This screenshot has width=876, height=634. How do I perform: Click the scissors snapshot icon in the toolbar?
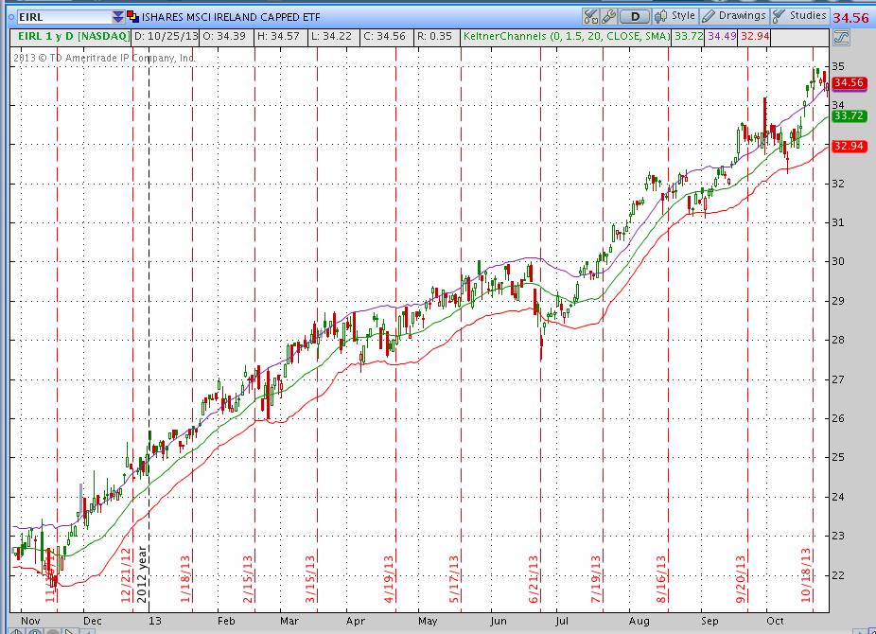point(590,16)
